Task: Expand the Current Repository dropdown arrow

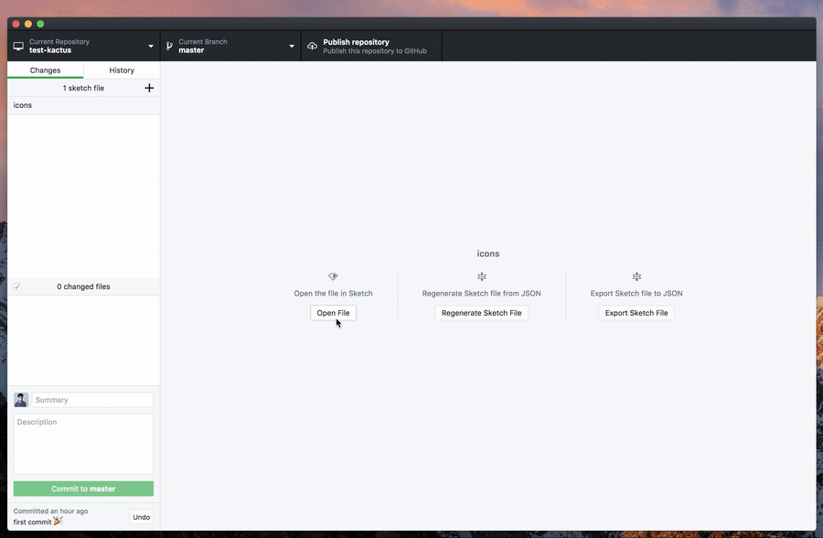Action: 151,47
